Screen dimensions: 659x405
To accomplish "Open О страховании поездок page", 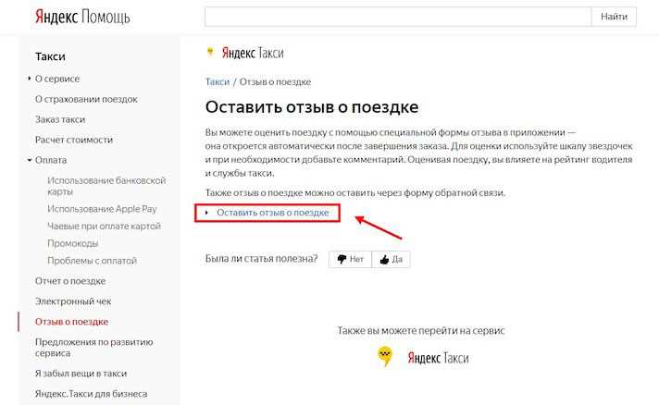I will click(86, 100).
